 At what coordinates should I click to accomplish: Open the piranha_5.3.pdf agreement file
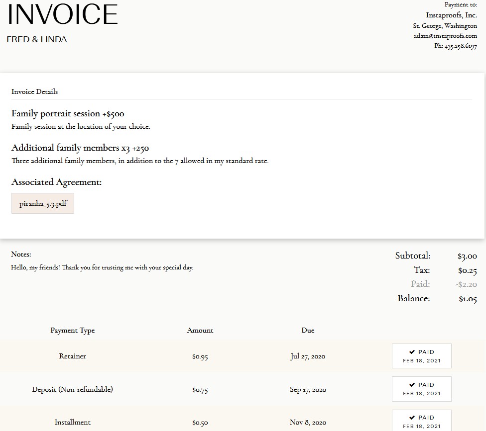pos(43,203)
